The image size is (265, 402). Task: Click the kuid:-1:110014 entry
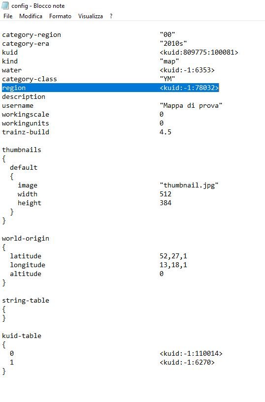[x=191, y=353]
